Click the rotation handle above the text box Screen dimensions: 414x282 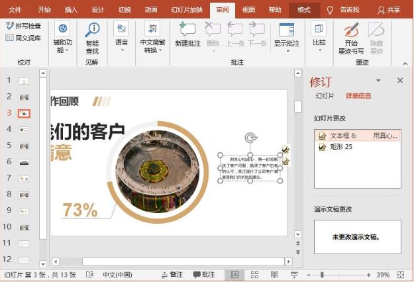250,138
